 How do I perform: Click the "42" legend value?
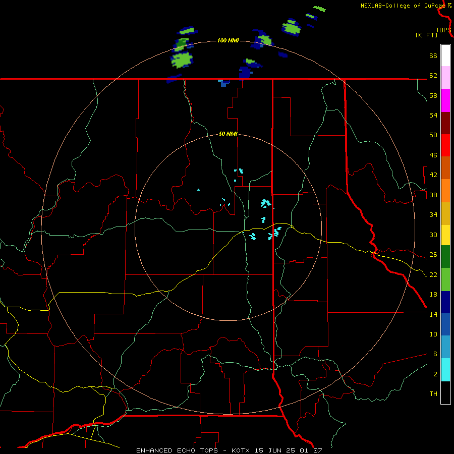(433, 175)
